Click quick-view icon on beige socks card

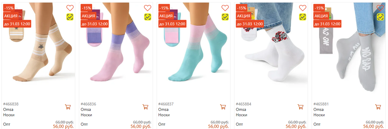coord(70,17)
